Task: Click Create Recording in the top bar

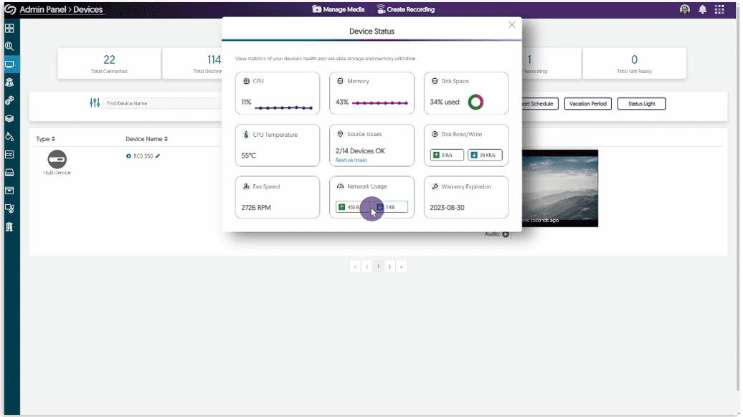Action: (x=405, y=9)
